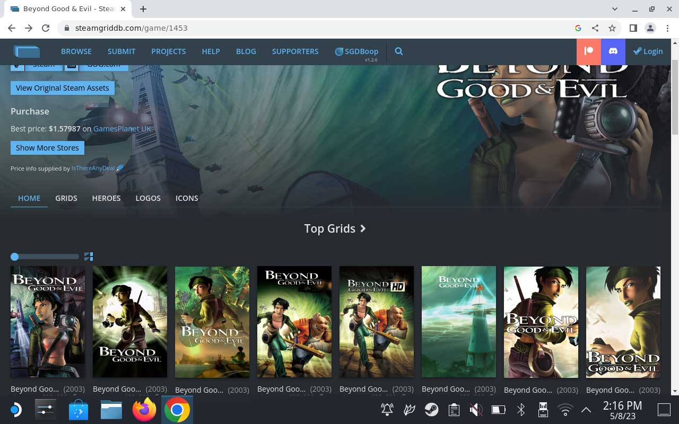Go forward with the browser forward arrow
This screenshot has width=679, height=424.
pyautogui.click(x=29, y=28)
